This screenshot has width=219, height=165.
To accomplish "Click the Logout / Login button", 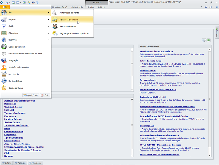I will 31,95.
